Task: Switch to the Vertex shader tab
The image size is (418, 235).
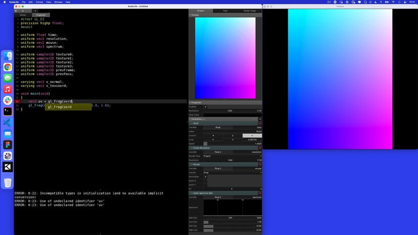Action: coord(23,15)
